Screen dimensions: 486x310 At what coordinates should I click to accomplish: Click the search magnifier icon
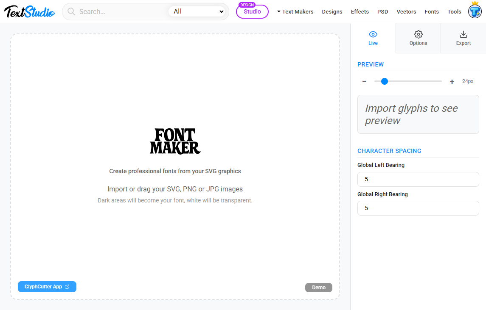(71, 11)
